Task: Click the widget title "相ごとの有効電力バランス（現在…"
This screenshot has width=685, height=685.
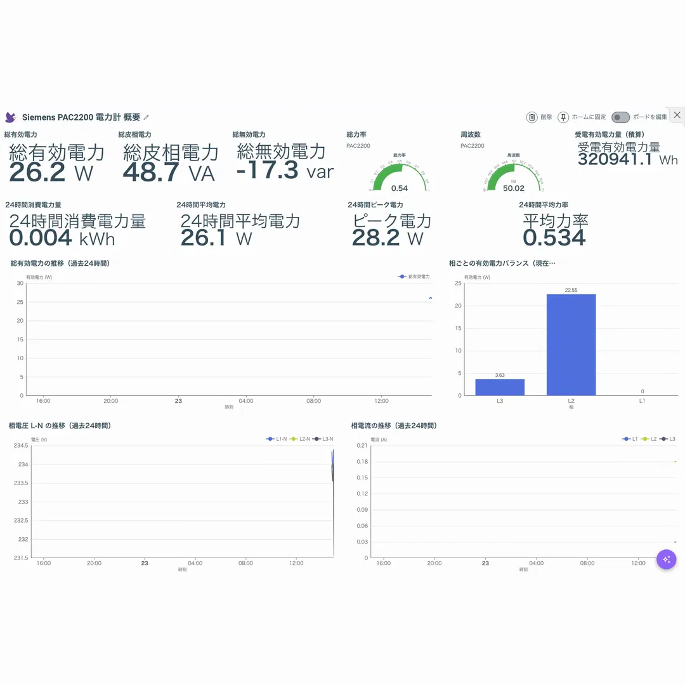Action: (x=502, y=263)
